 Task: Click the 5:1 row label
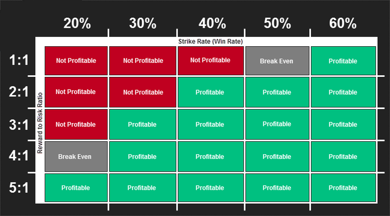pos(19,188)
